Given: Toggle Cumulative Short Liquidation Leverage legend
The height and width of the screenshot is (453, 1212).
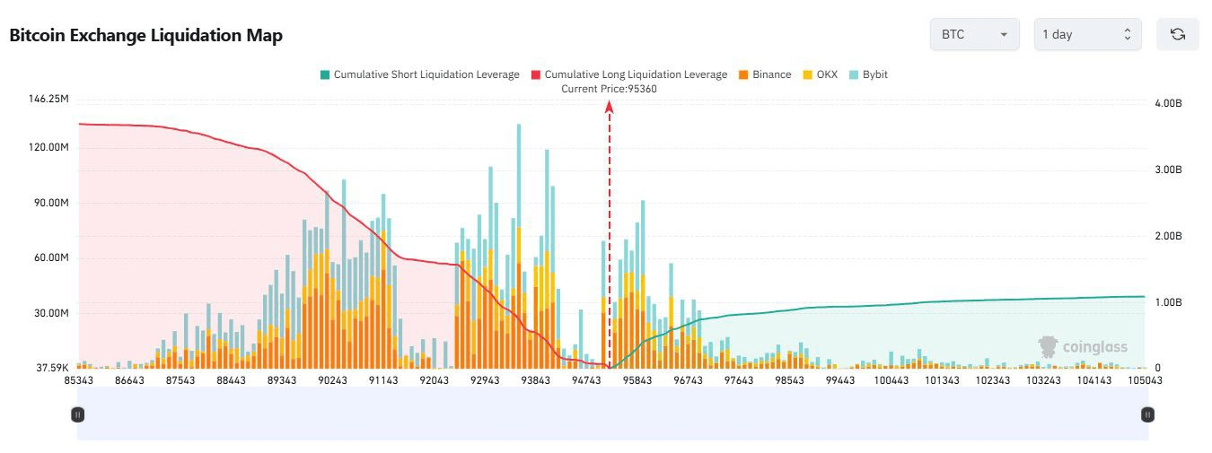Looking at the screenshot, I should [419, 74].
